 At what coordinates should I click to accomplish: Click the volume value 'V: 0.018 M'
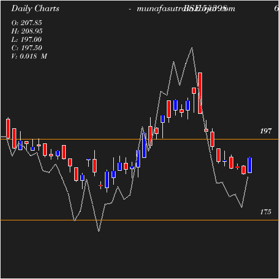pyautogui.click(x=29, y=56)
